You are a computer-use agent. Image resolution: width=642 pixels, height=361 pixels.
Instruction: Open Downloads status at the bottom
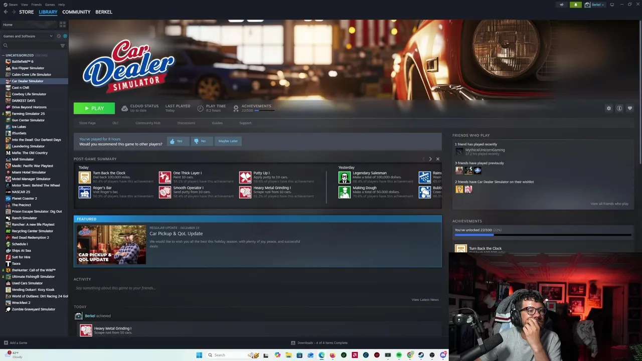pyautogui.click(x=319, y=343)
